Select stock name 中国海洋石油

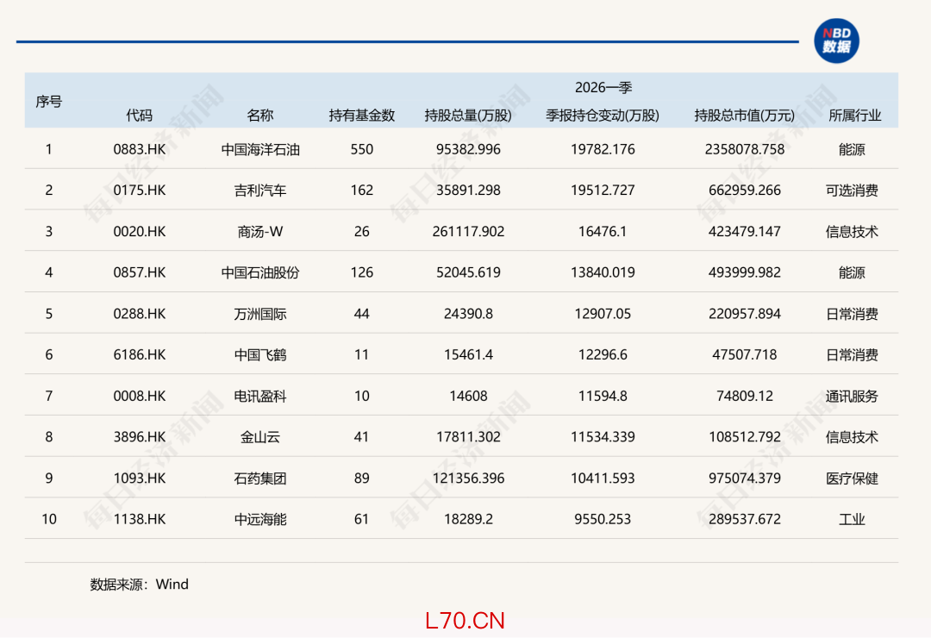(x=260, y=149)
